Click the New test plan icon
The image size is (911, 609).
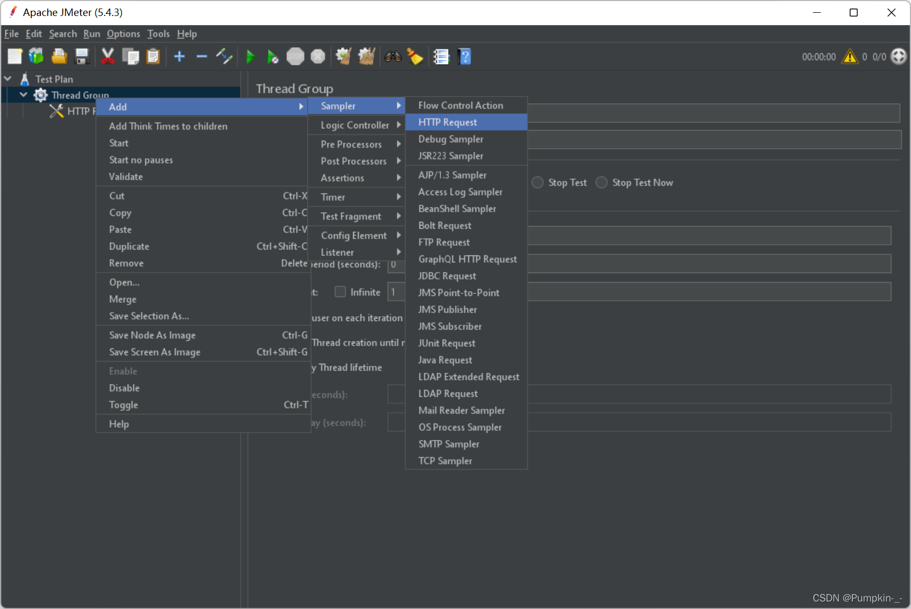pos(14,57)
